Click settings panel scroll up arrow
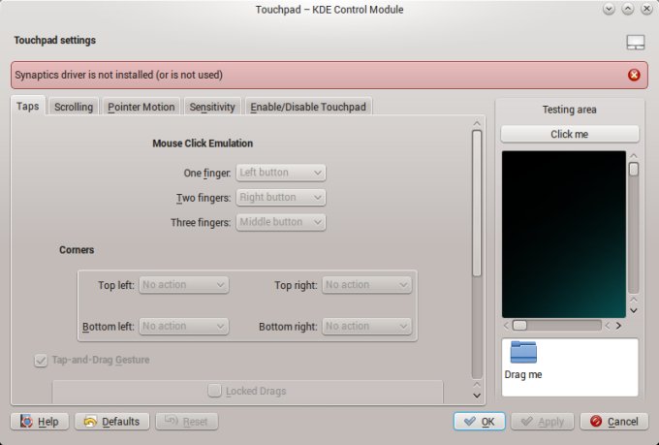Screen dimensions: 659x445 [x=477, y=123]
